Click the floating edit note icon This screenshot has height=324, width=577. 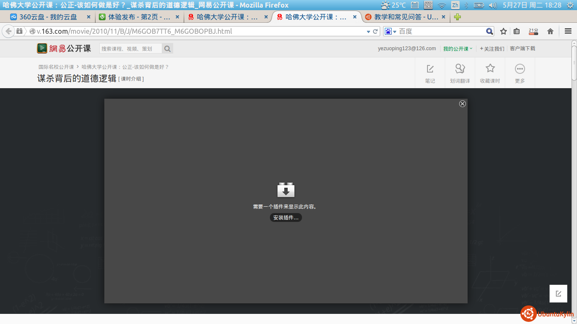click(558, 294)
